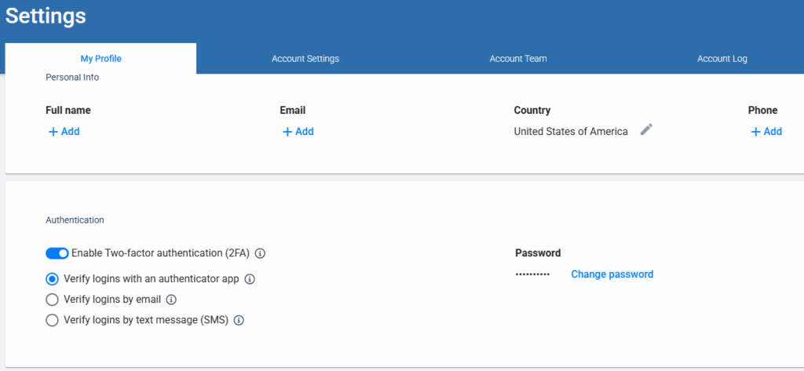The image size is (804, 371).
Task: Click the Add link under Email
Action: coord(305,132)
